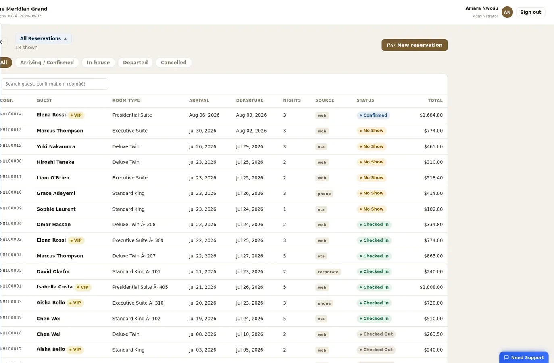The width and height of the screenshot is (554, 363).
Task: Click Standard King · 102 room cell
Action: 136,319
